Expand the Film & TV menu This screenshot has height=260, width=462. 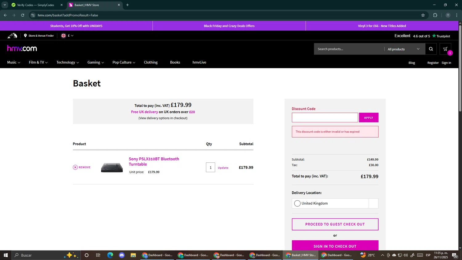click(x=38, y=62)
